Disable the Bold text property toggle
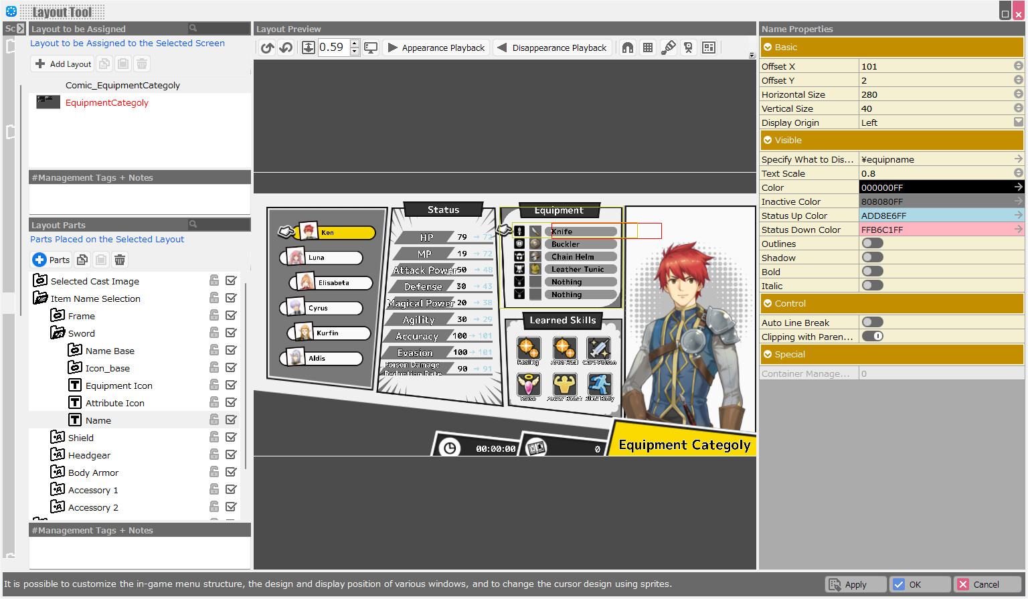Viewport: 1028px width, 599px height. [872, 270]
